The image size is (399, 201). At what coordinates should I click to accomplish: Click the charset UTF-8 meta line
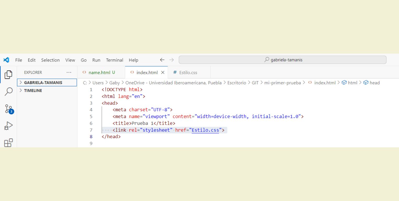click(x=143, y=110)
